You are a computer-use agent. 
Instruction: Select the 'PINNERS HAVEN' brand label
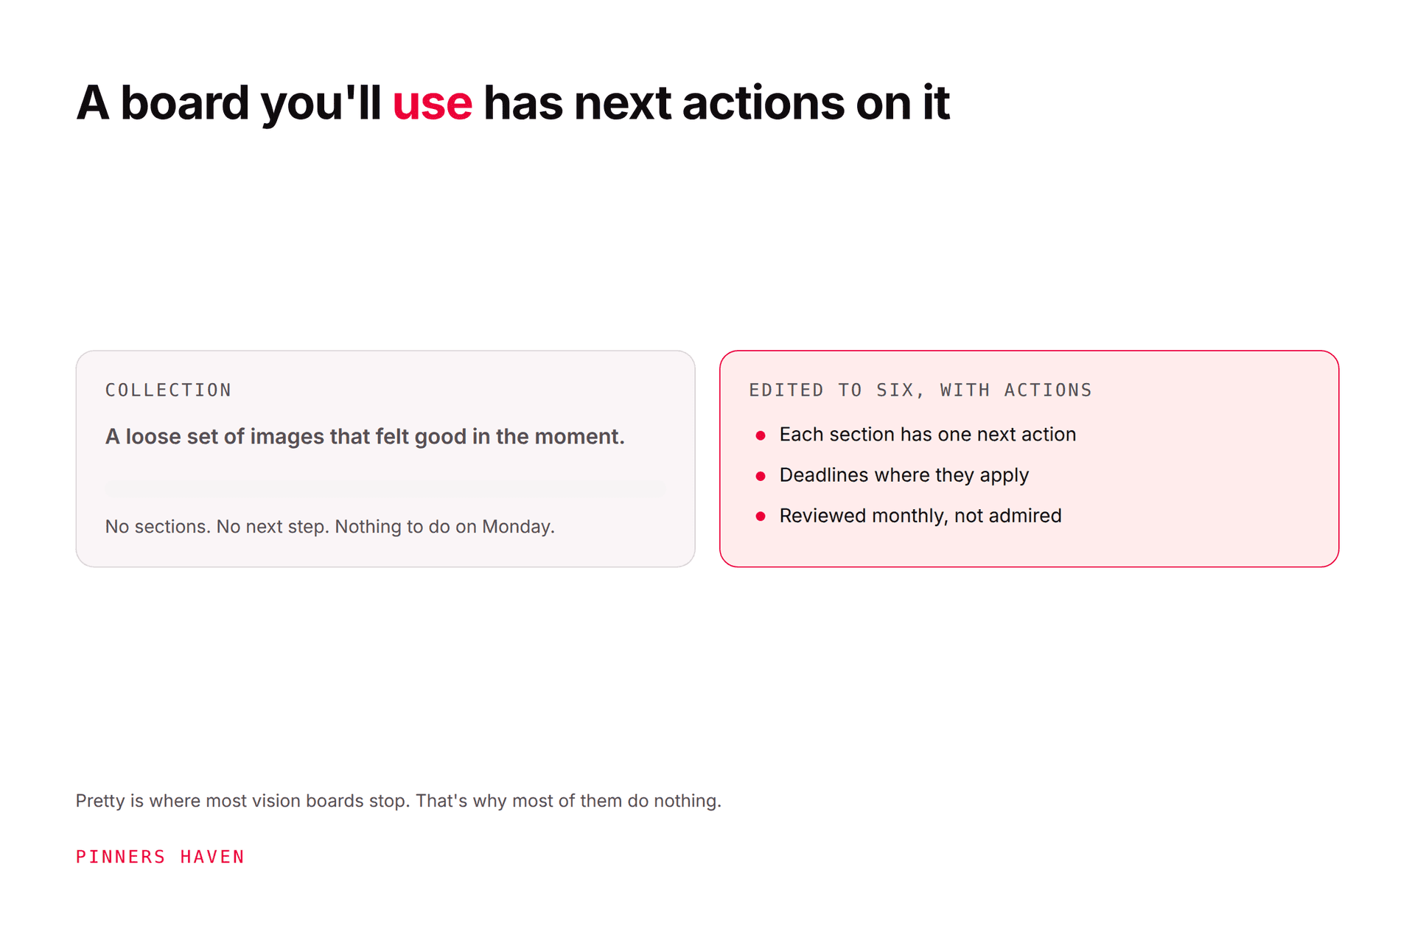point(160,857)
